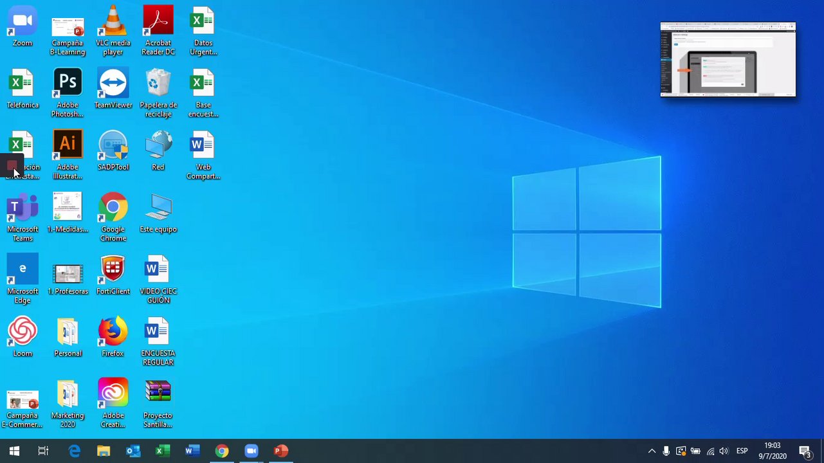
Task: Select the Base encuest... Excel file
Action: point(203,93)
